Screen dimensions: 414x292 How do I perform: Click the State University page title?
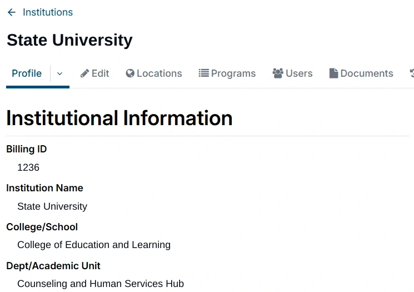coord(69,40)
